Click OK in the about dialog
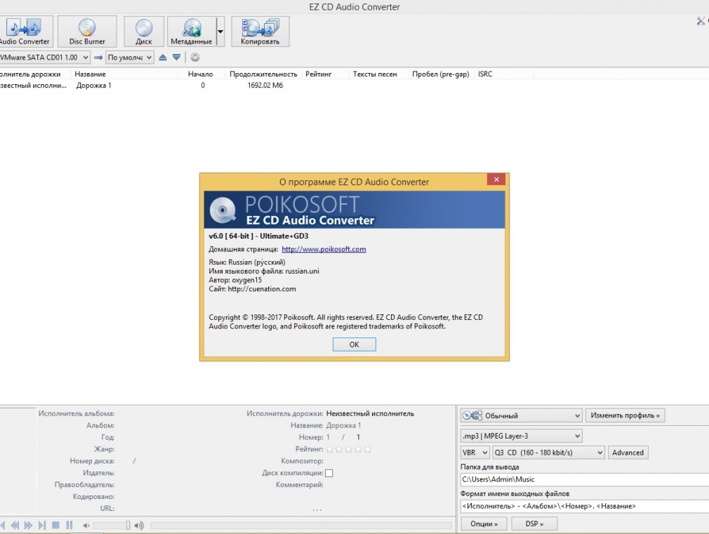The width and height of the screenshot is (709, 534). pos(354,345)
